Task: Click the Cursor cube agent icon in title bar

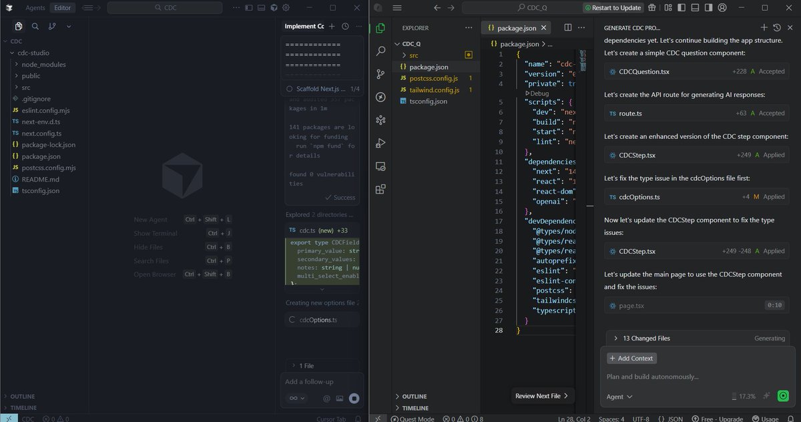Action: click(274, 8)
